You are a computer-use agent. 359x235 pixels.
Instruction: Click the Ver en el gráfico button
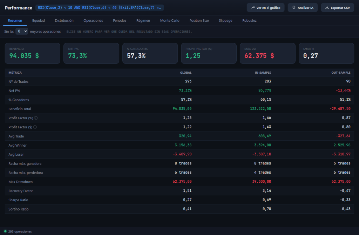[x=266, y=8]
